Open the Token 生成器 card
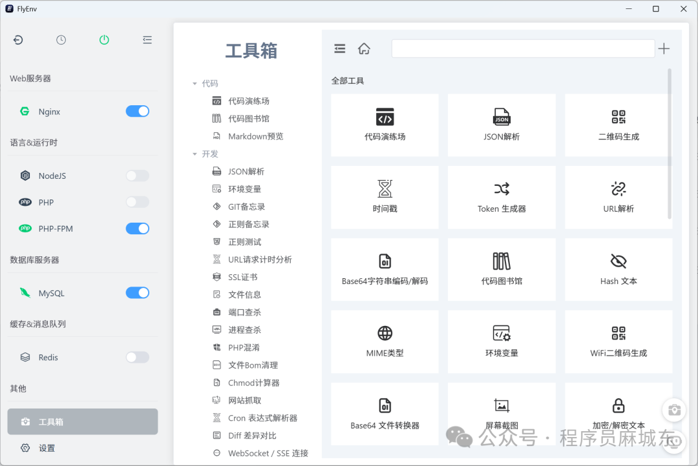The height and width of the screenshot is (466, 698). (502, 198)
